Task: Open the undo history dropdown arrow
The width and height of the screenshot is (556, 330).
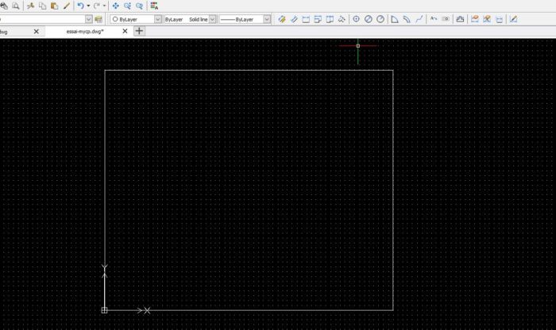Action: (x=88, y=6)
